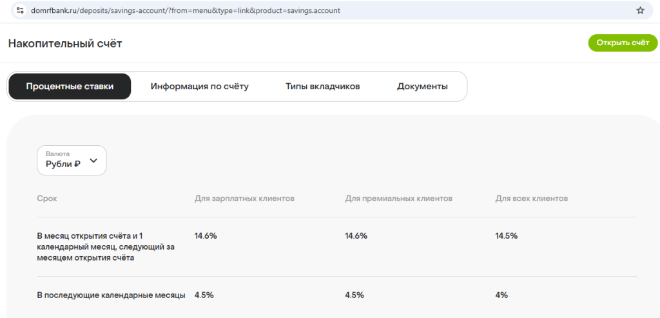
Task: Select the 4% rate for all clients
Action: (x=501, y=295)
